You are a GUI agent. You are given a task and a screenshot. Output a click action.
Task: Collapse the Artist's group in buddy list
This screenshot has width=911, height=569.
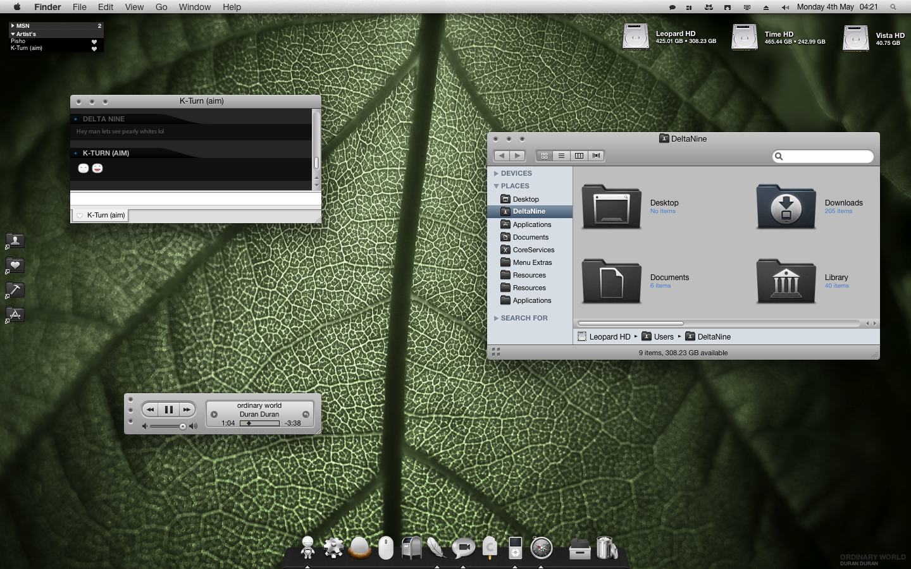click(13, 34)
